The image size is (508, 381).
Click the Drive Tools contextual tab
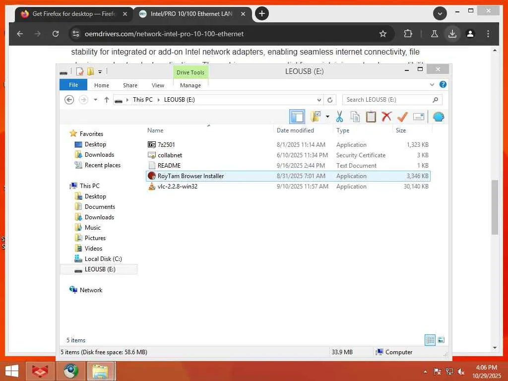190,72
